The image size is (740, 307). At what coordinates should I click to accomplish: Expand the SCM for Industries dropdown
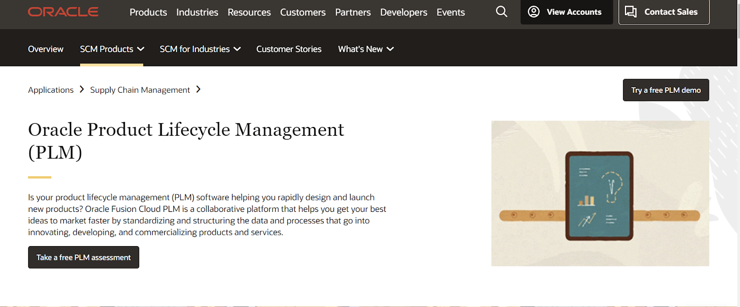(200, 49)
